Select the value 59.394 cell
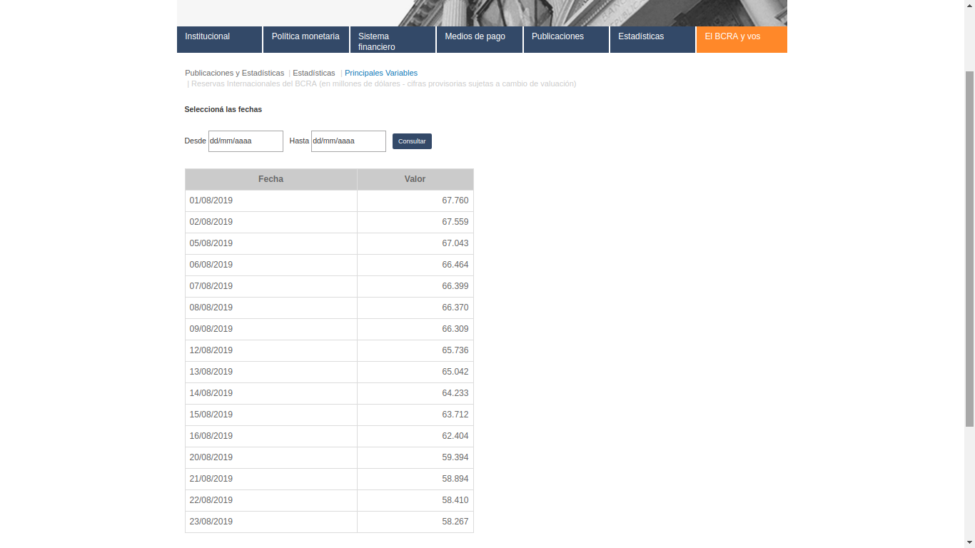The width and height of the screenshot is (975, 548). coord(455,457)
